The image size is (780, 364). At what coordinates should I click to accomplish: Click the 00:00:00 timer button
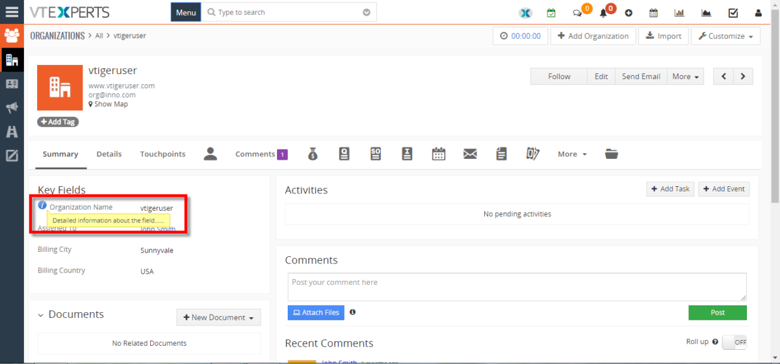pyautogui.click(x=520, y=36)
